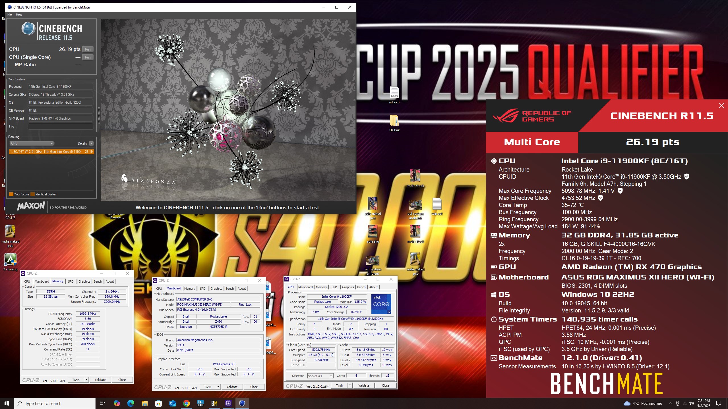The width and height of the screenshot is (728, 409).
Task: Click the Windows Start button
Action: pyautogui.click(x=7, y=403)
